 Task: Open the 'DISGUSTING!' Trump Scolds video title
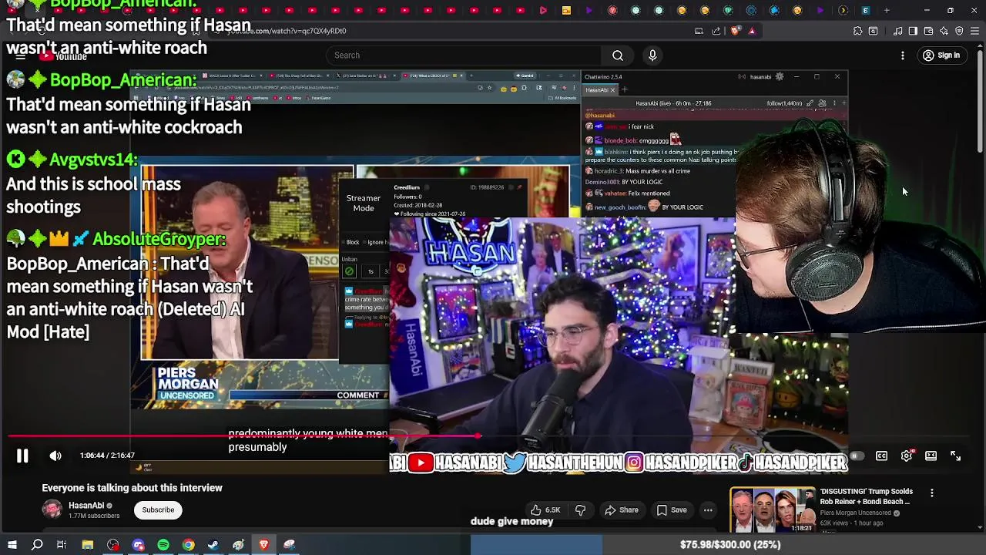click(x=867, y=496)
